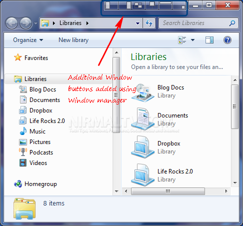Image resolution: width=243 pixels, height=226 pixels.
Task: Select the Documents library icon in file list
Action: (143, 119)
